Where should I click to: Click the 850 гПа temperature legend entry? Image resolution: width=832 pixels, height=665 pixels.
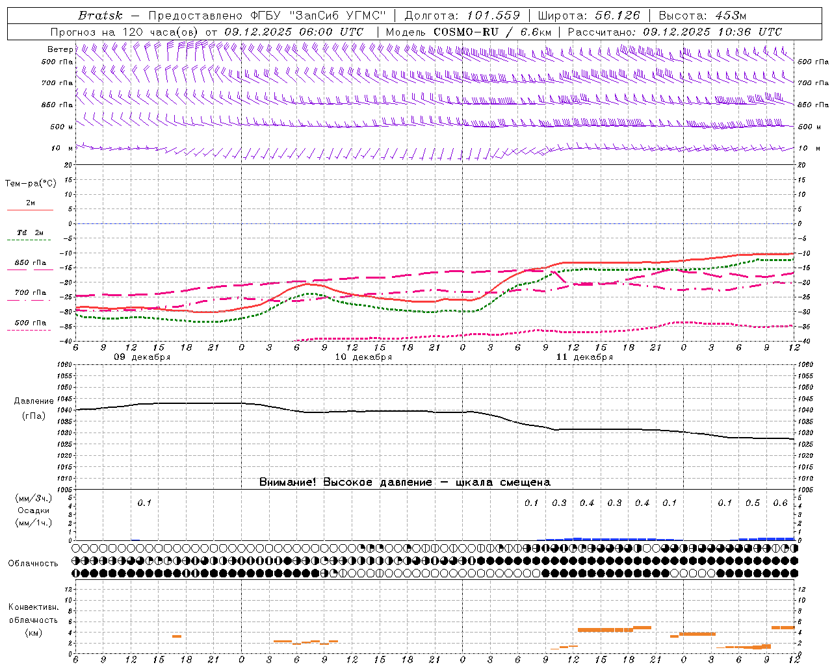(x=31, y=263)
